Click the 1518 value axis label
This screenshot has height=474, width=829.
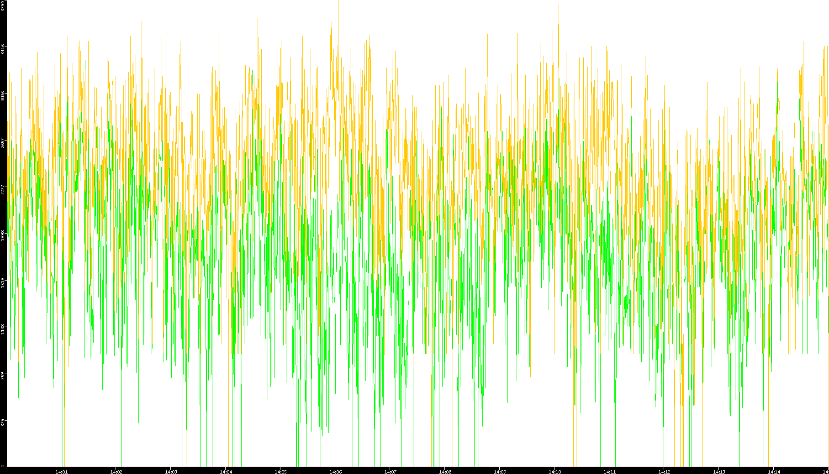coord(3,283)
